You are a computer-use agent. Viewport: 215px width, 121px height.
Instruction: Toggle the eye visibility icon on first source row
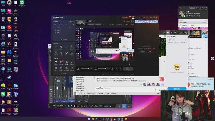click(x=69, y=28)
